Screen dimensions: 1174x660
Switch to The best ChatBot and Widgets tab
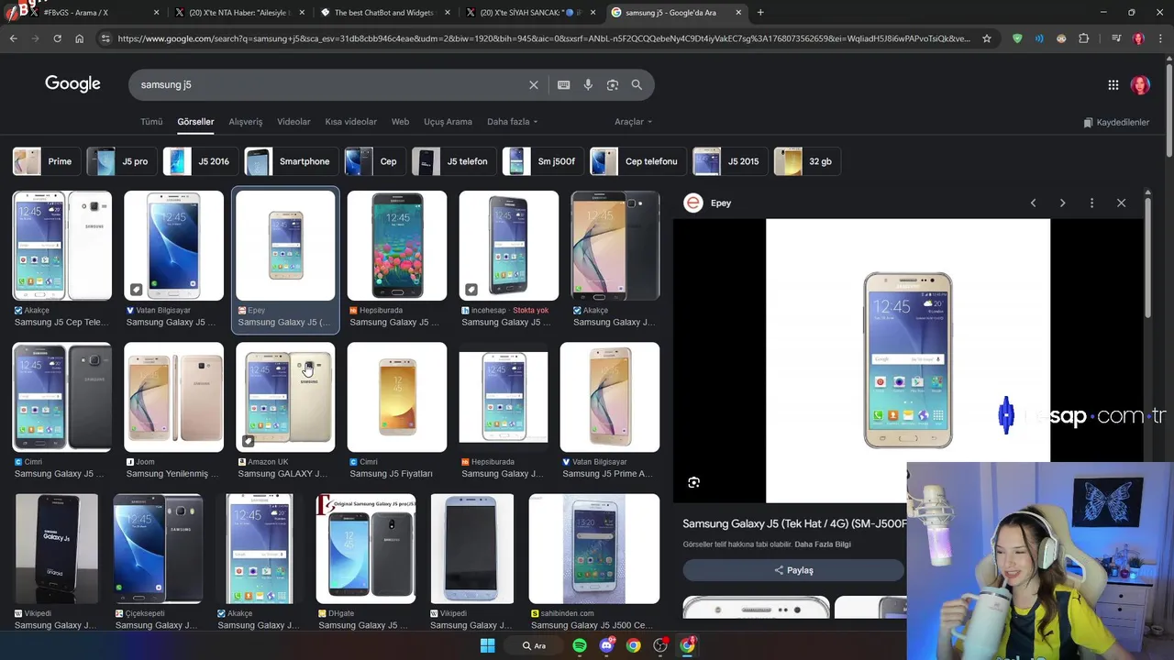click(383, 12)
